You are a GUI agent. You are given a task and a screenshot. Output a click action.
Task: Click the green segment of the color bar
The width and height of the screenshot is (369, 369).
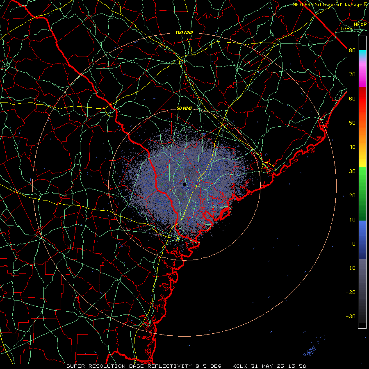362,194
